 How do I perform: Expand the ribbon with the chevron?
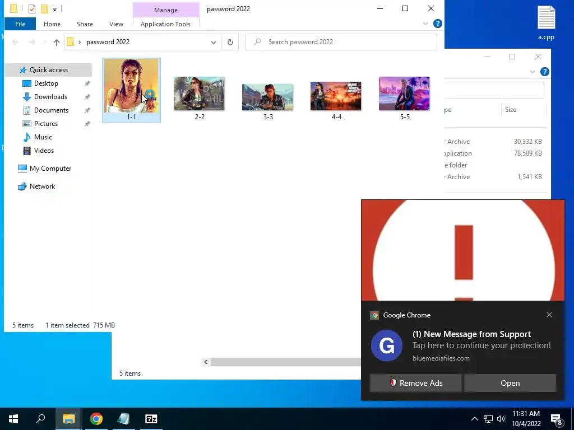pyautogui.click(x=425, y=24)
